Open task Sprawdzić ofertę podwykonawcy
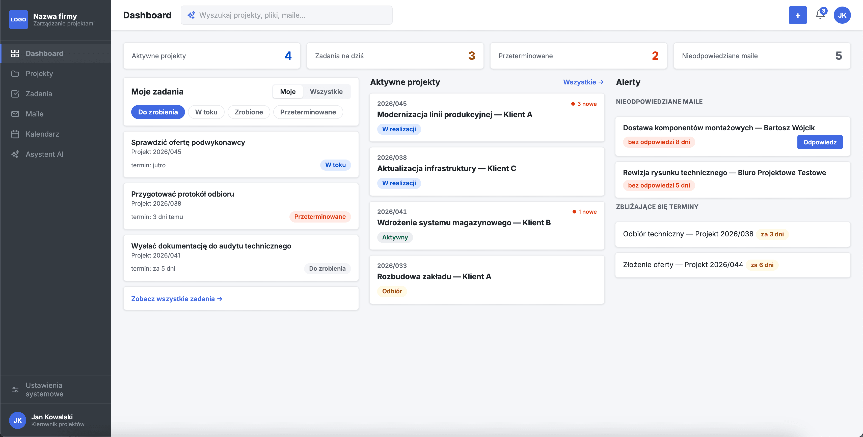863x437 pixels. point(241,154)
